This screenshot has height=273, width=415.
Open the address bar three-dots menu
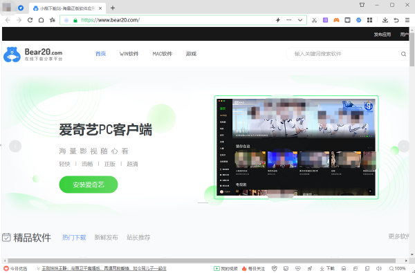289,20
